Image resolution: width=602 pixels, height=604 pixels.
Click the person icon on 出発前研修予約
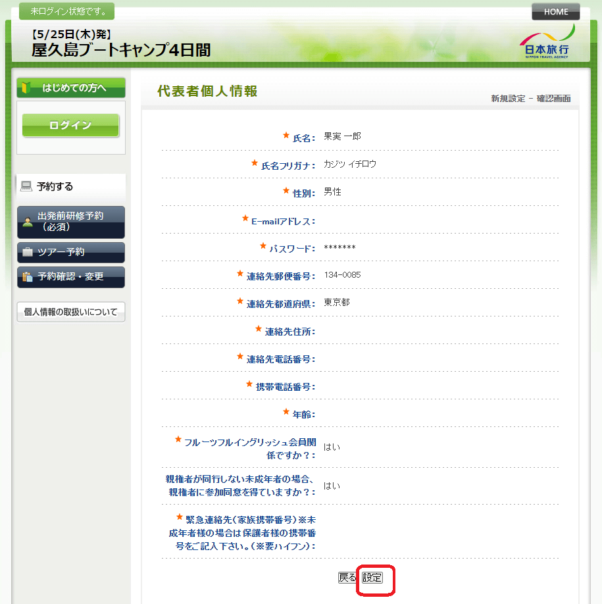28,222
